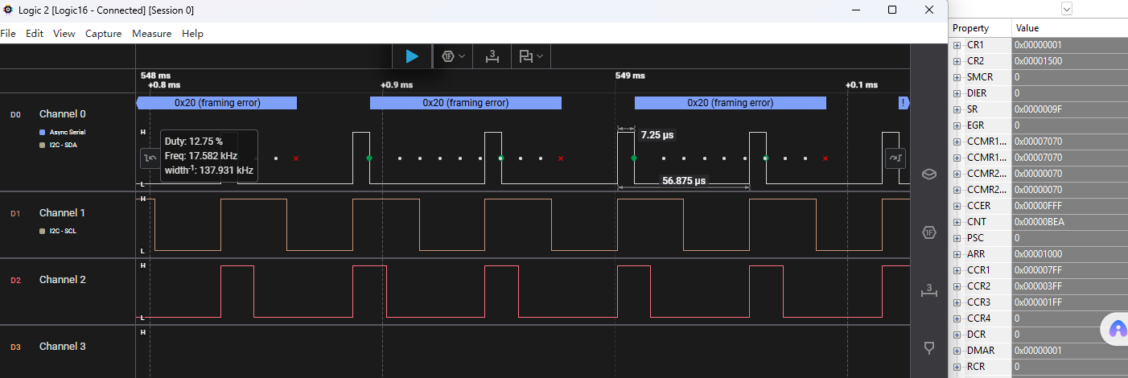Expand the CR1 register row
Screen dimensions: 1128x378
click(x=957, y=45)
